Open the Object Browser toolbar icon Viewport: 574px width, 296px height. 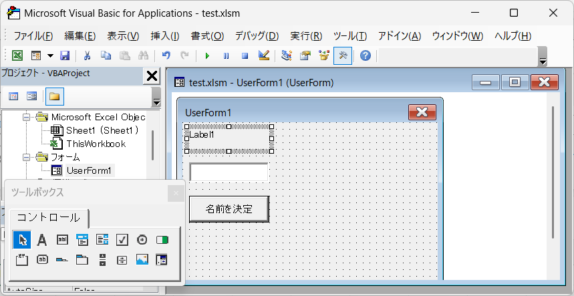tap(324, 55)
